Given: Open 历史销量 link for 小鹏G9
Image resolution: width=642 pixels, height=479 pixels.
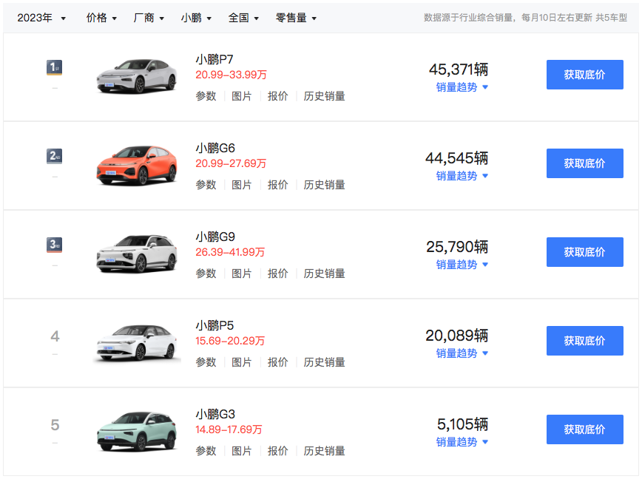Looking at the screenshot, I should pos(324,274).
